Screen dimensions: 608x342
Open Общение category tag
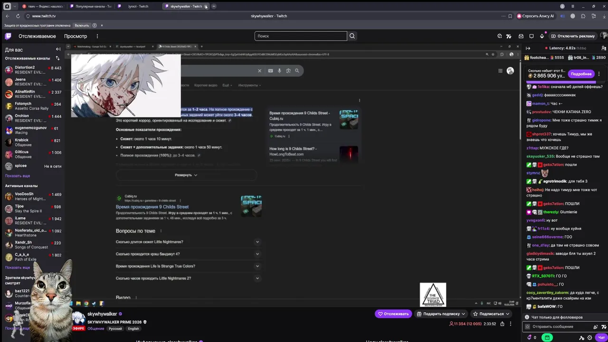click(95, 329)
